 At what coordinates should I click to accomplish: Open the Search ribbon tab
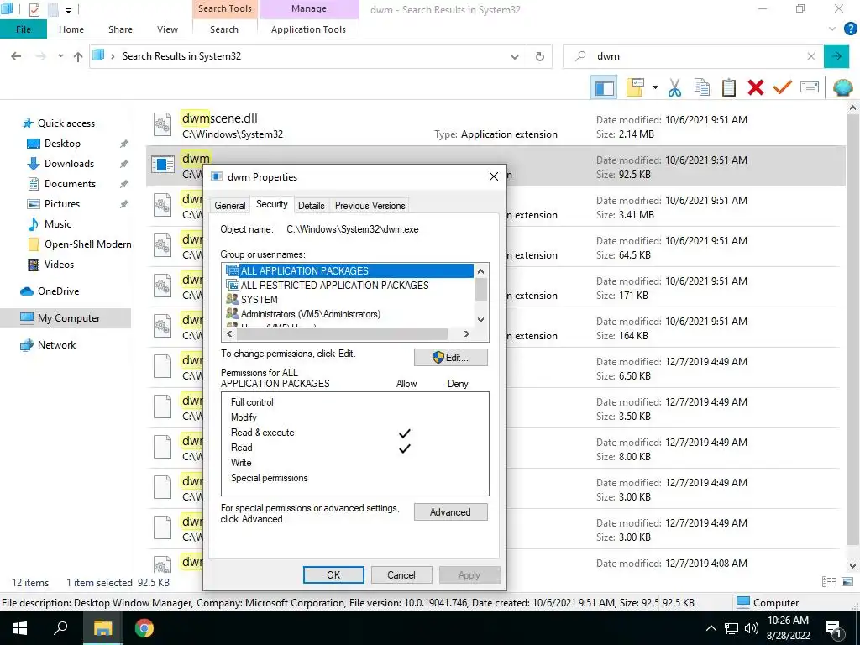tap(223, 29)
